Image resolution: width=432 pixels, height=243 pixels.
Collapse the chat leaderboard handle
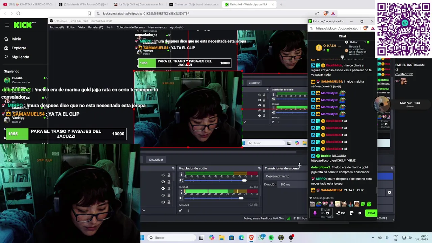click(342, 57)
